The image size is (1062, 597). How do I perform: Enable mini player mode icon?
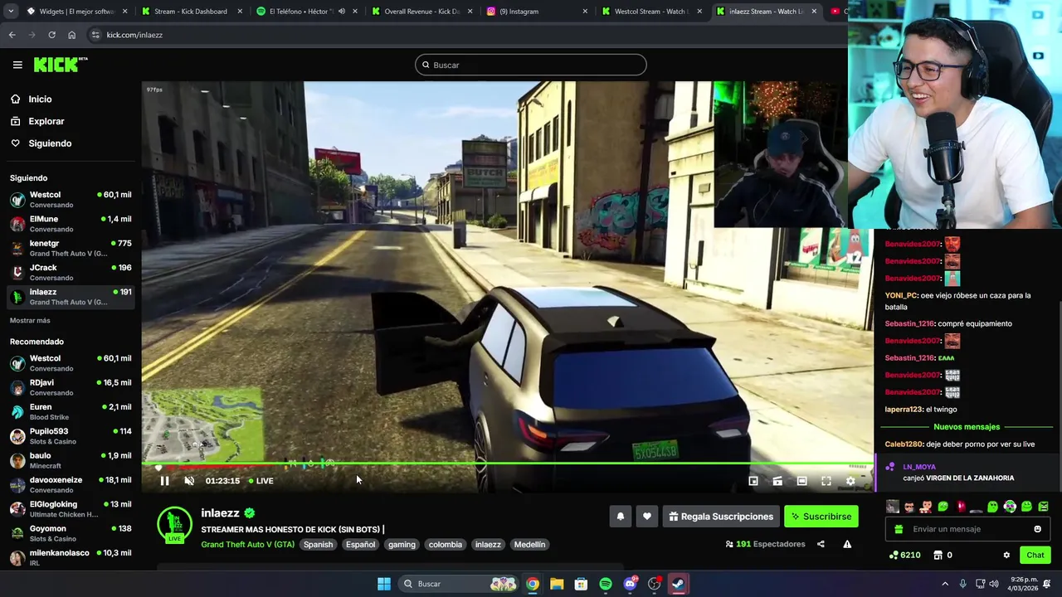pos(777,481)
